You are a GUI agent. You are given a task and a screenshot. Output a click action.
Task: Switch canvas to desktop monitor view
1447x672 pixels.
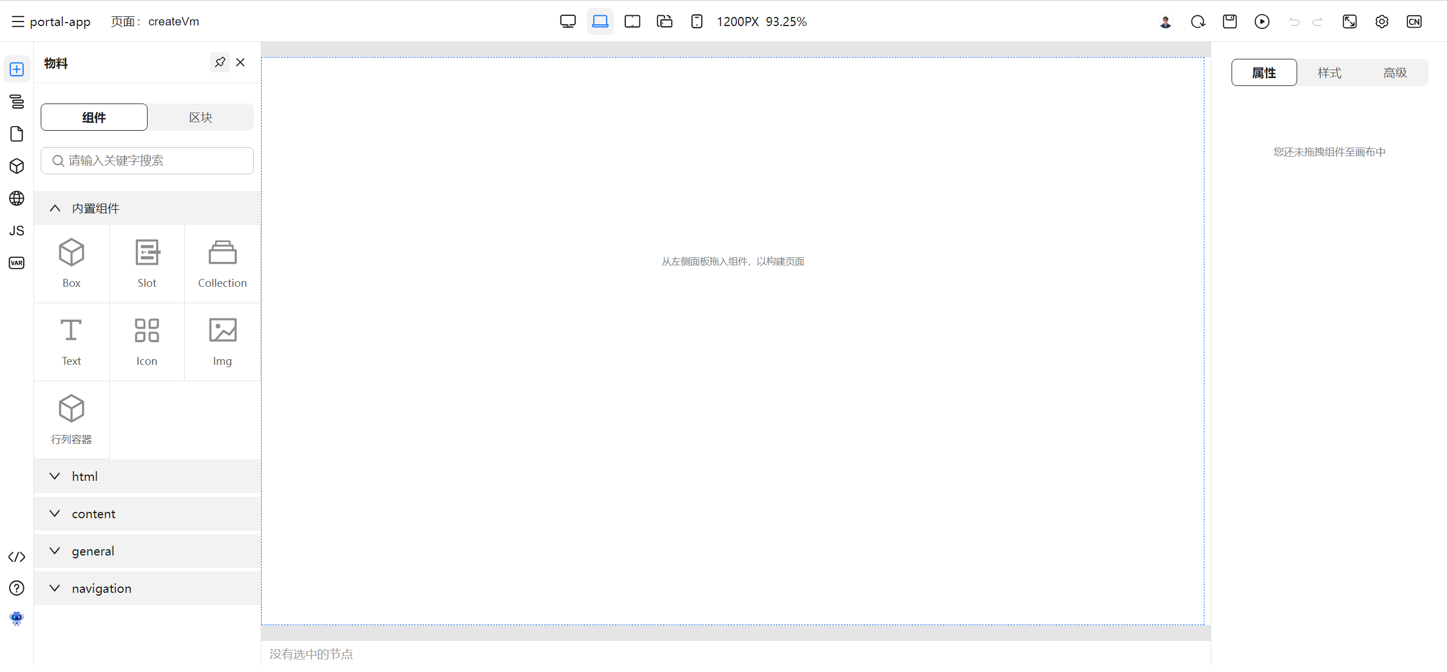coord(568,21)
